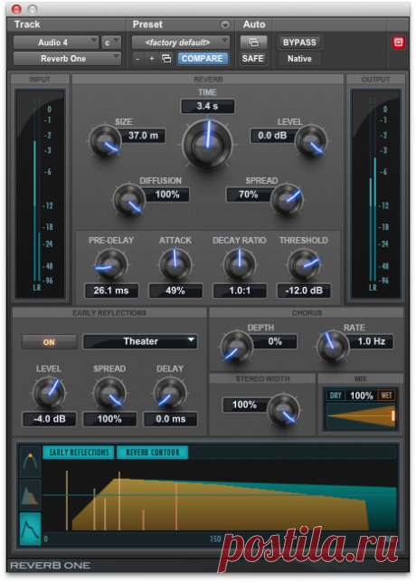Open the Reverb One plug-in selector
Screen dimensions: 416x582
point(67,59)
